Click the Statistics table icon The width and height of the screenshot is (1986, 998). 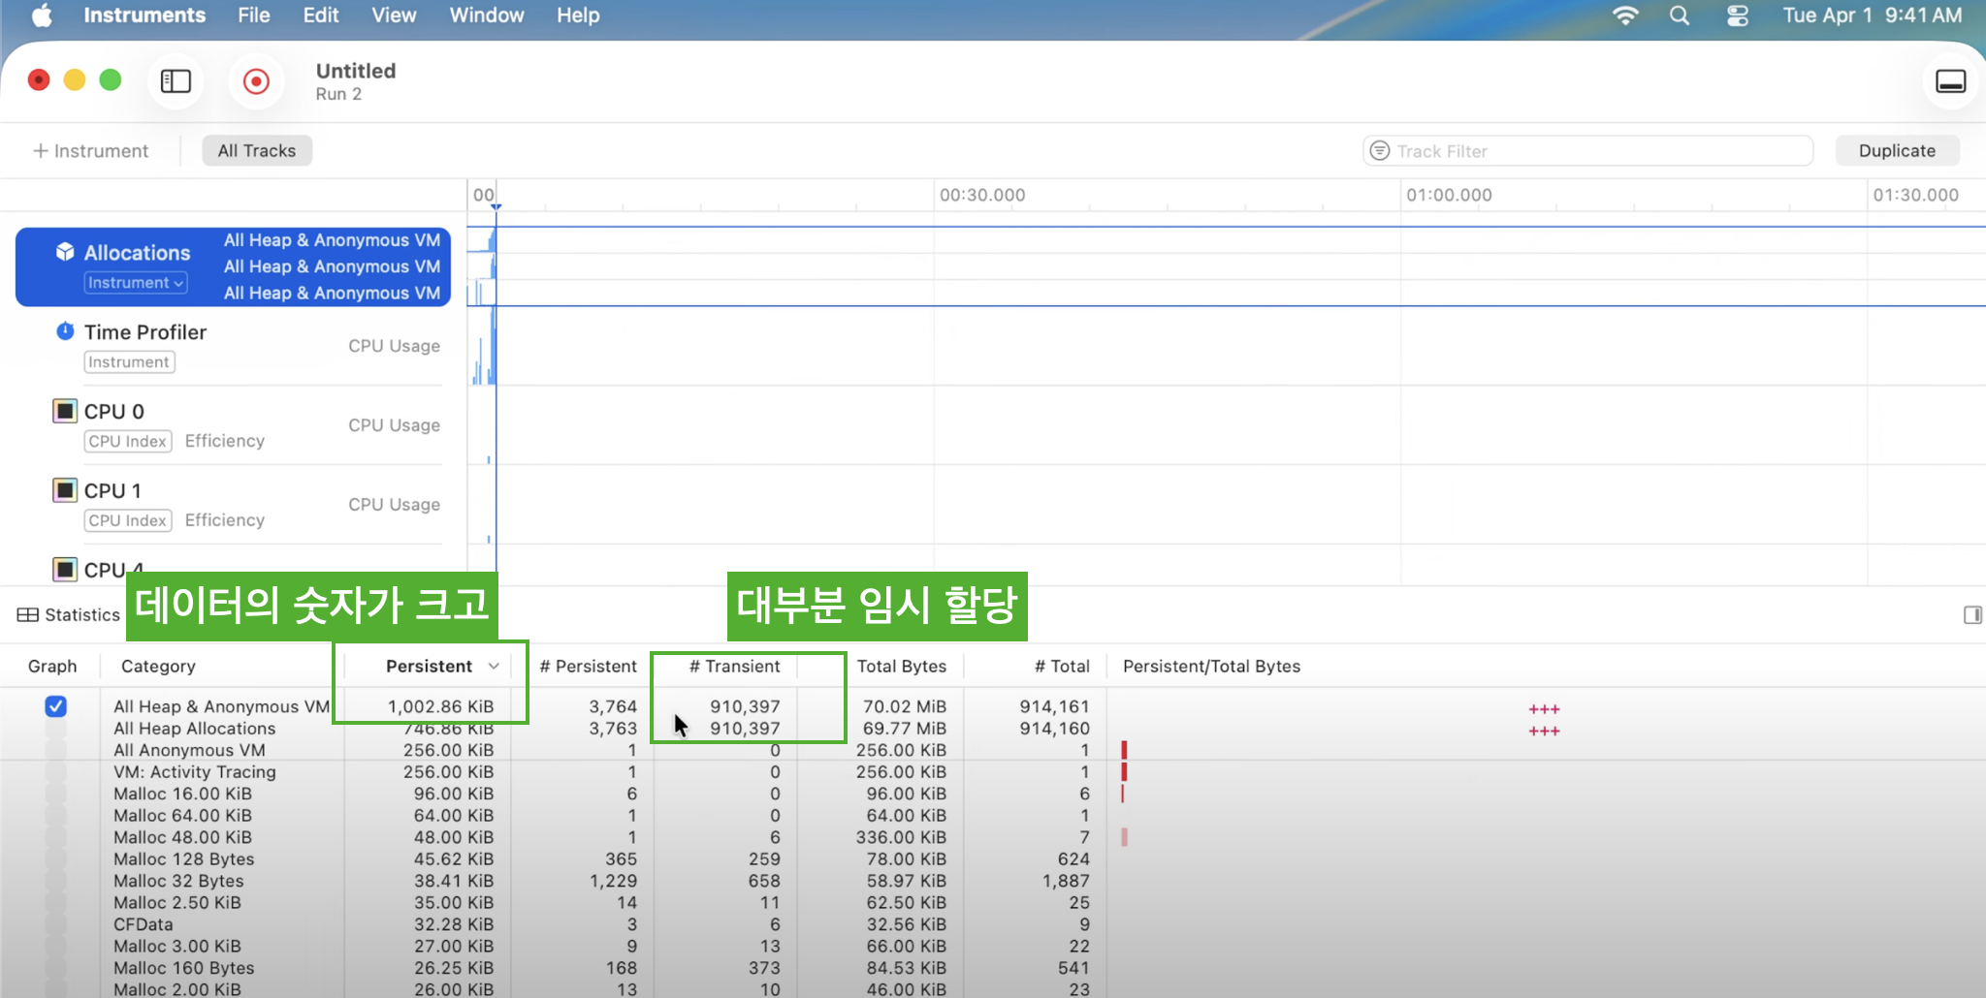click(x=28, y=615)
